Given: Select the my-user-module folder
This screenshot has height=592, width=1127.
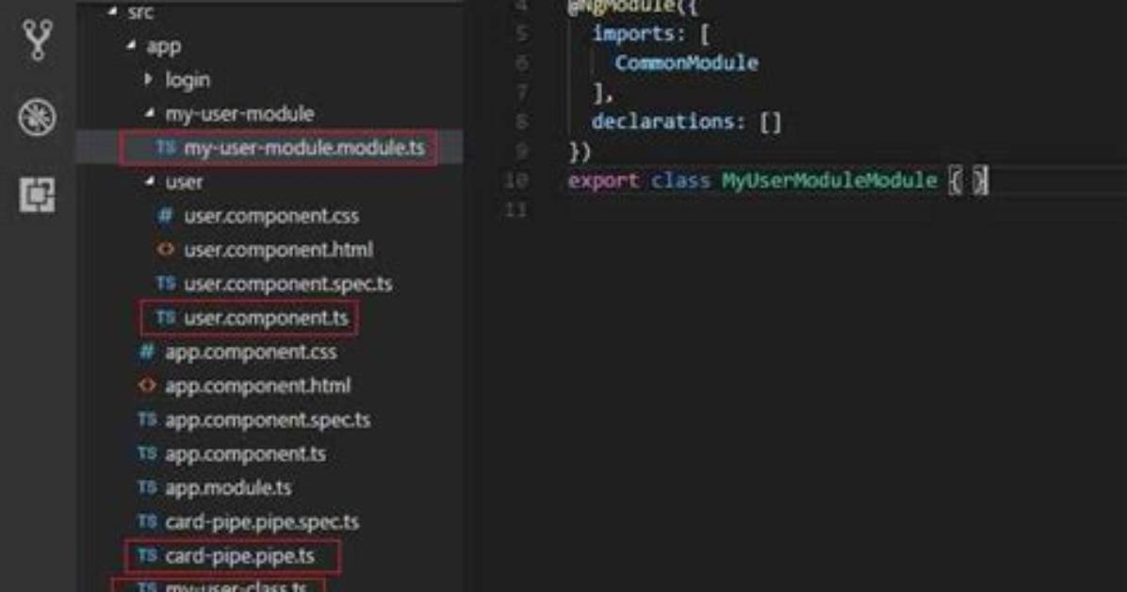Looking at the screenshot, I should point(239,114).
